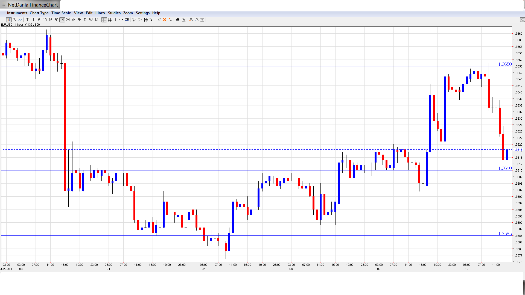
Task: Click the zoom in magnifier icon
Action: [191, 20]
